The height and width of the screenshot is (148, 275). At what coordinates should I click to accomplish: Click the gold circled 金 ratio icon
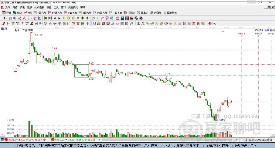point(157,24)
